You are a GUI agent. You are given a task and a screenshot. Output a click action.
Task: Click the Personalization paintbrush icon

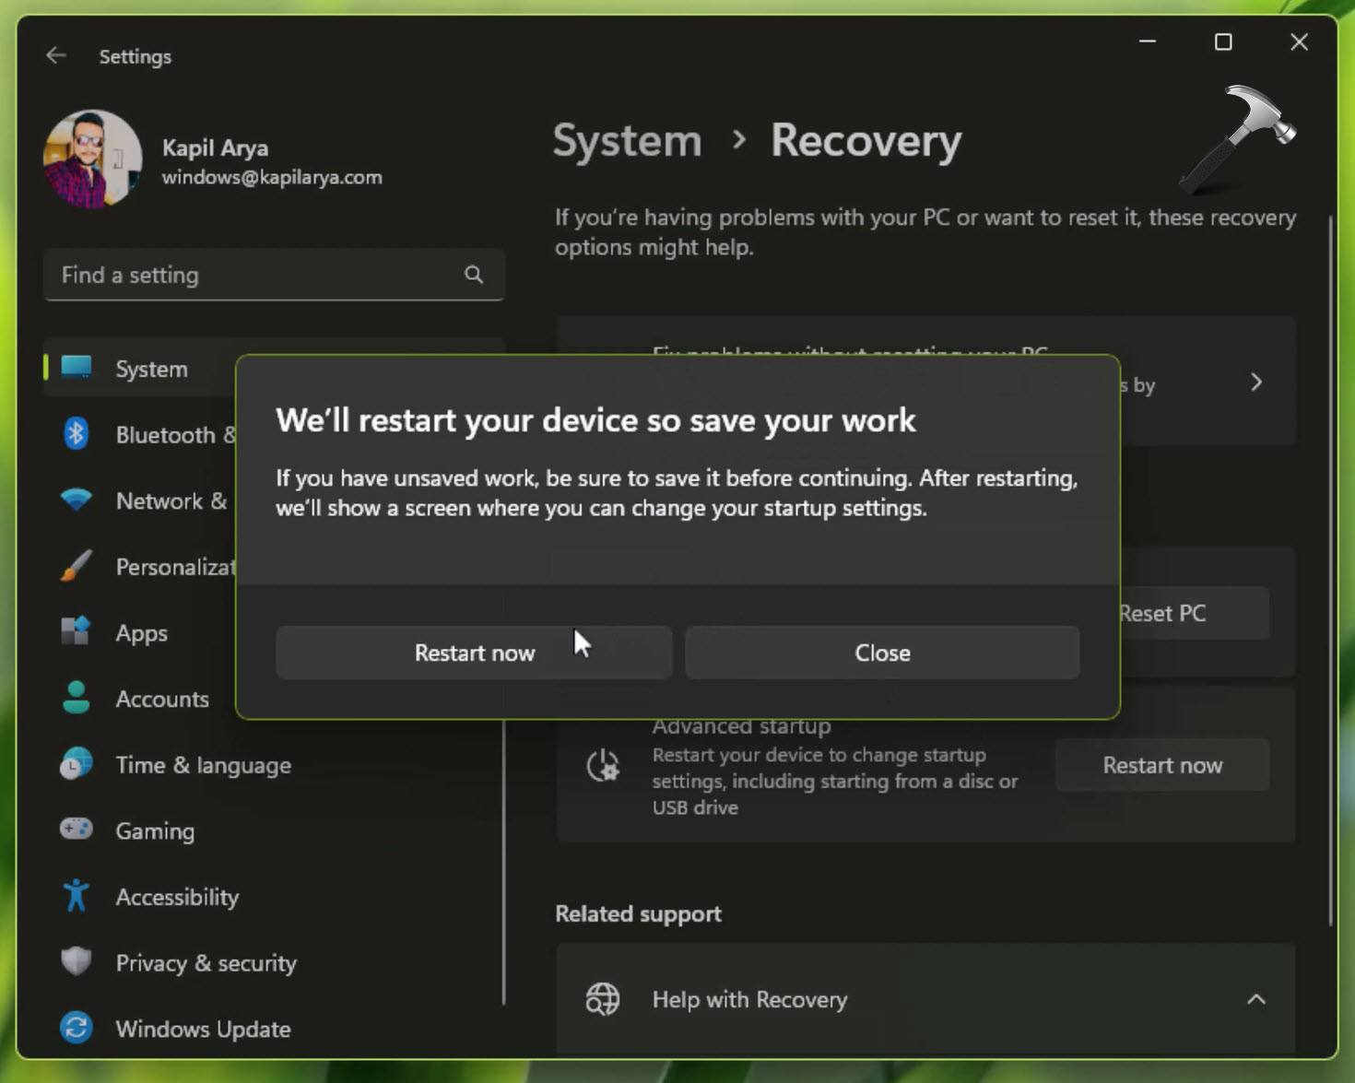pos(77,566)
